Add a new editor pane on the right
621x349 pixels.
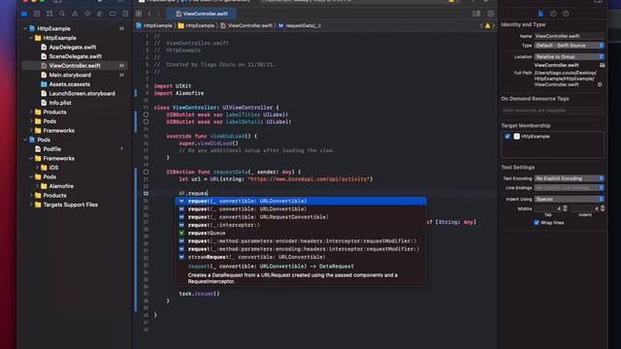[491, 14]
